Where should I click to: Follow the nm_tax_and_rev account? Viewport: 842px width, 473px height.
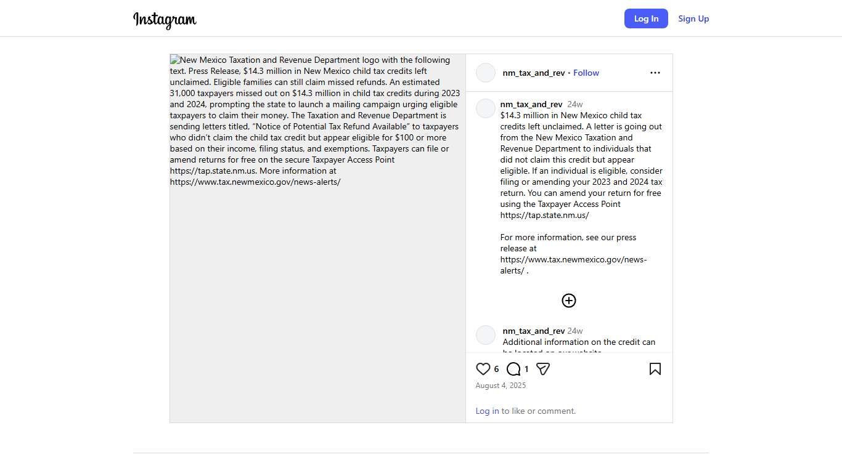586,73
